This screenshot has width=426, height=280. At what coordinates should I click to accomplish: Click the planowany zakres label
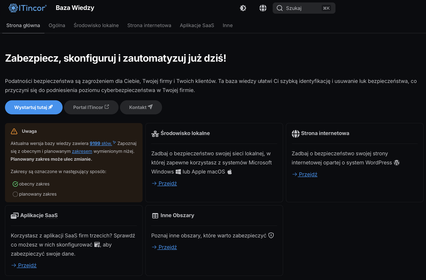click(38, 194)
